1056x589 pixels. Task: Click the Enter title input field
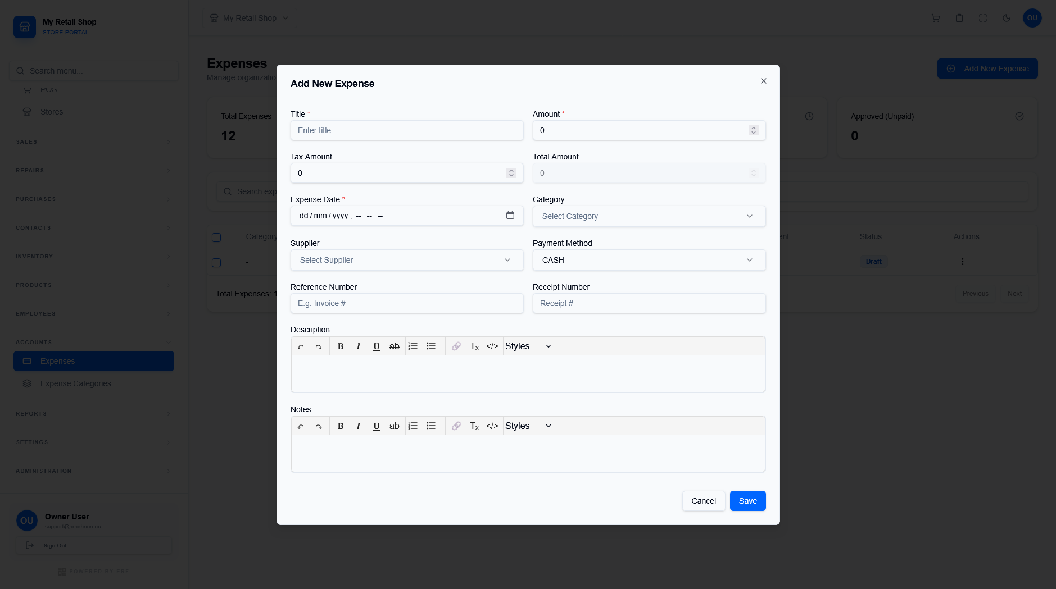pos(406,130)
